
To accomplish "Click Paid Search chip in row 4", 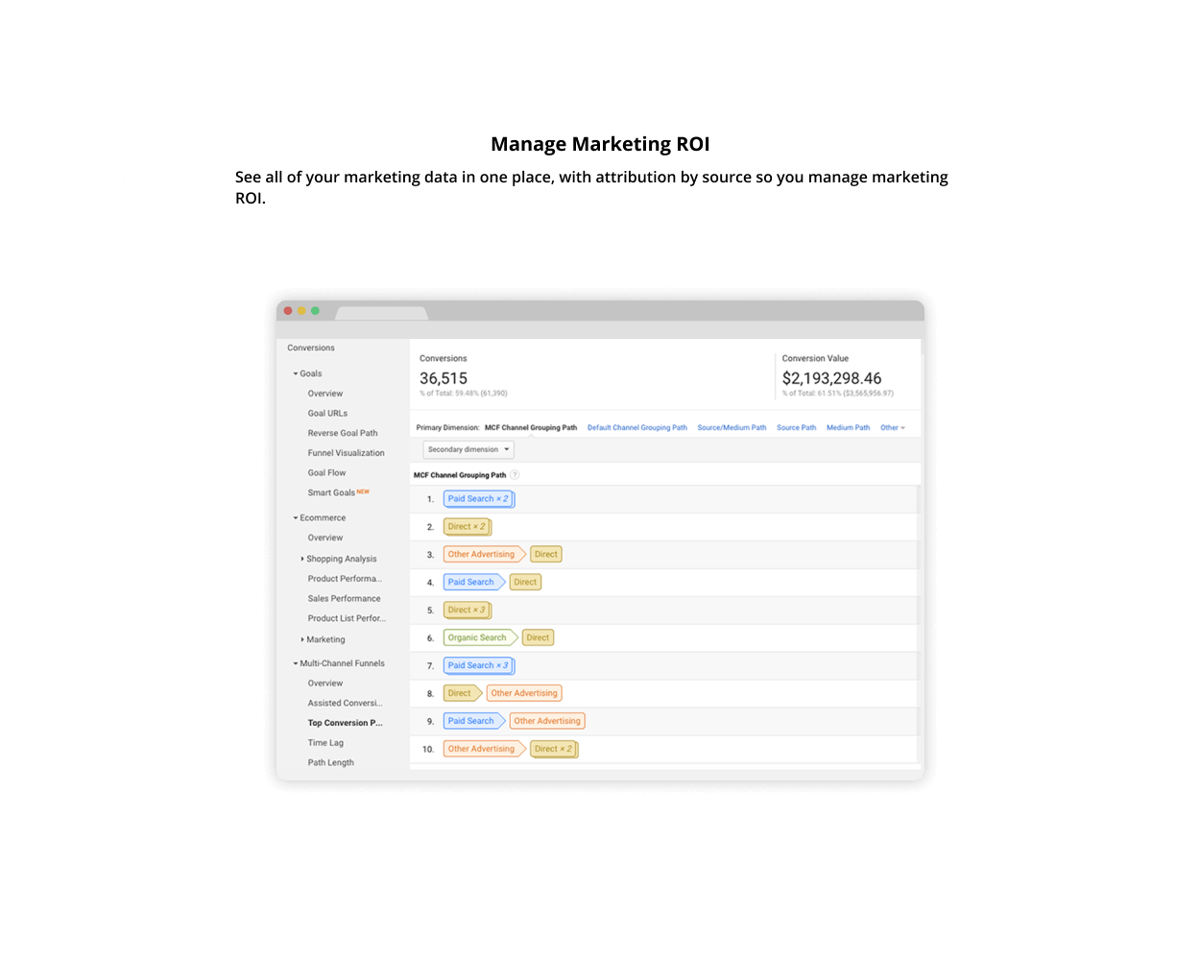I will (473, 583).
